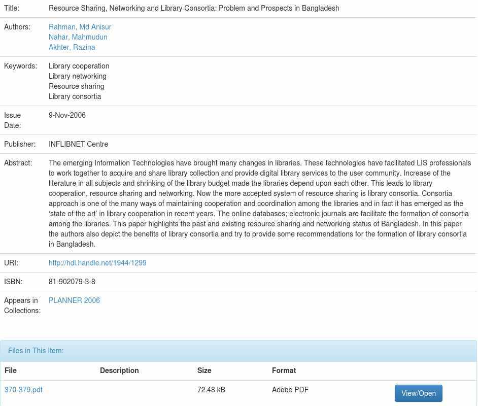
Task: Click the Adobe PDF format cell
Action: click(290, 390)
